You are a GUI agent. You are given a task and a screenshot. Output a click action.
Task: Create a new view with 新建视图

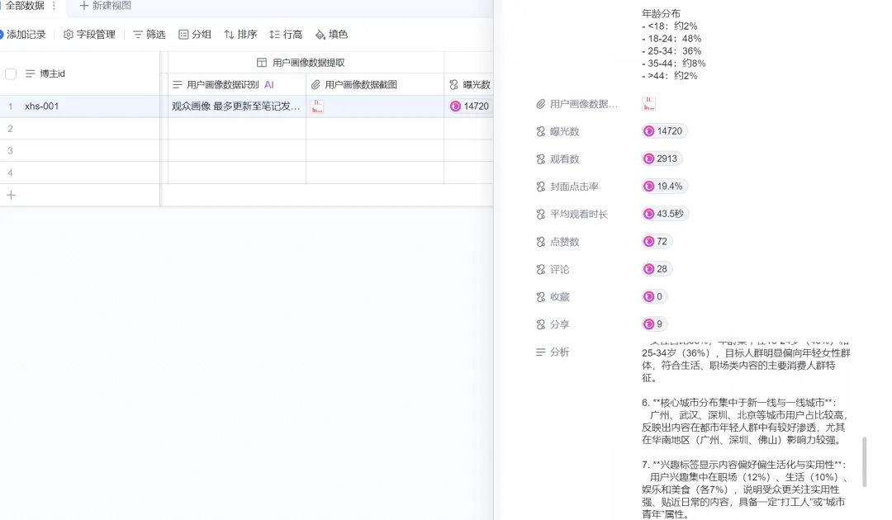pos(105,6)
